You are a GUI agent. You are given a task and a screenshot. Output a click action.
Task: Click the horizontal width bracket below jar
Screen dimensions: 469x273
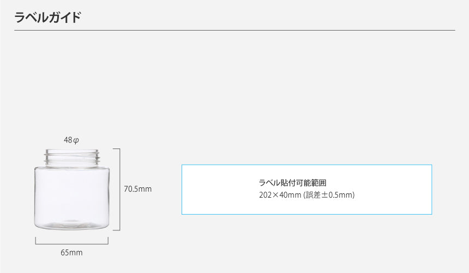72,243
